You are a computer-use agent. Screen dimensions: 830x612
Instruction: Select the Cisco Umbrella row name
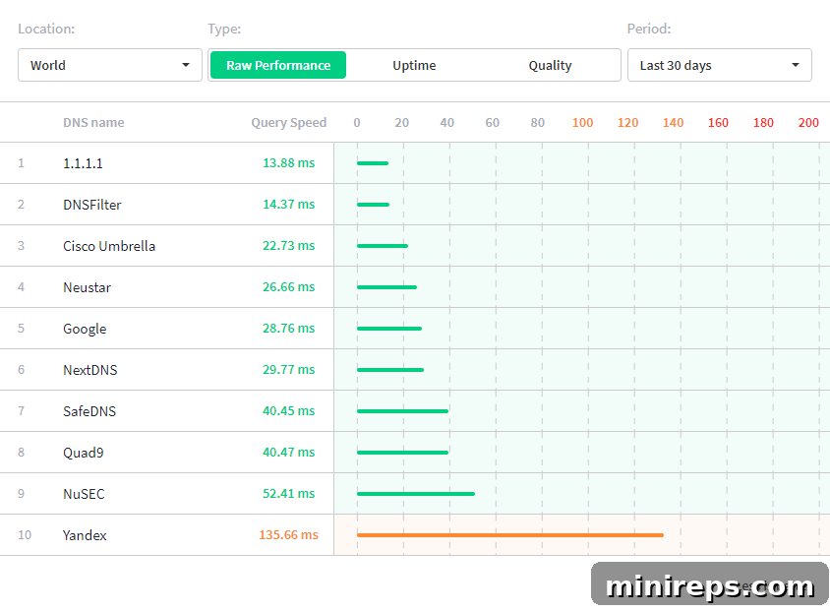[x=109, y=246]
